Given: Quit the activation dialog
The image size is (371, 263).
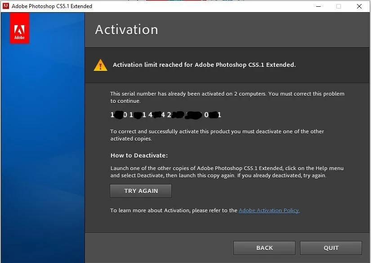Looking at the screenshot, I should tap(331, 248).
